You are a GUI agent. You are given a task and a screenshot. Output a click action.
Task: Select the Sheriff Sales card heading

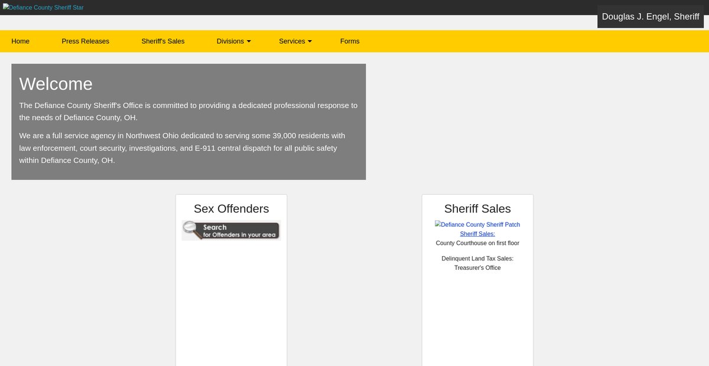pos(477,208)
